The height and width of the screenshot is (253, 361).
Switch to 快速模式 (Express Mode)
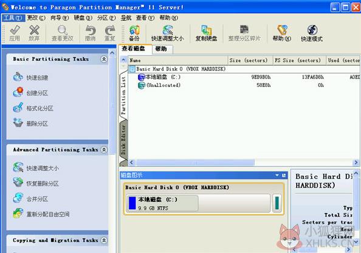312,33
